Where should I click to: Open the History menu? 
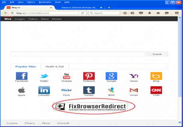coord(31,2)
